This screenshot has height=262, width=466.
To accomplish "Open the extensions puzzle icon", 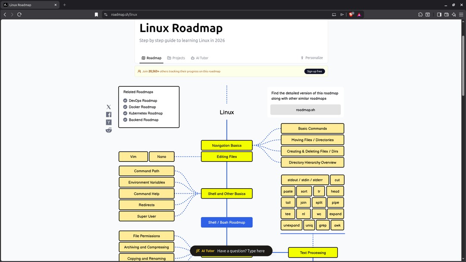I will click(420, 14).
